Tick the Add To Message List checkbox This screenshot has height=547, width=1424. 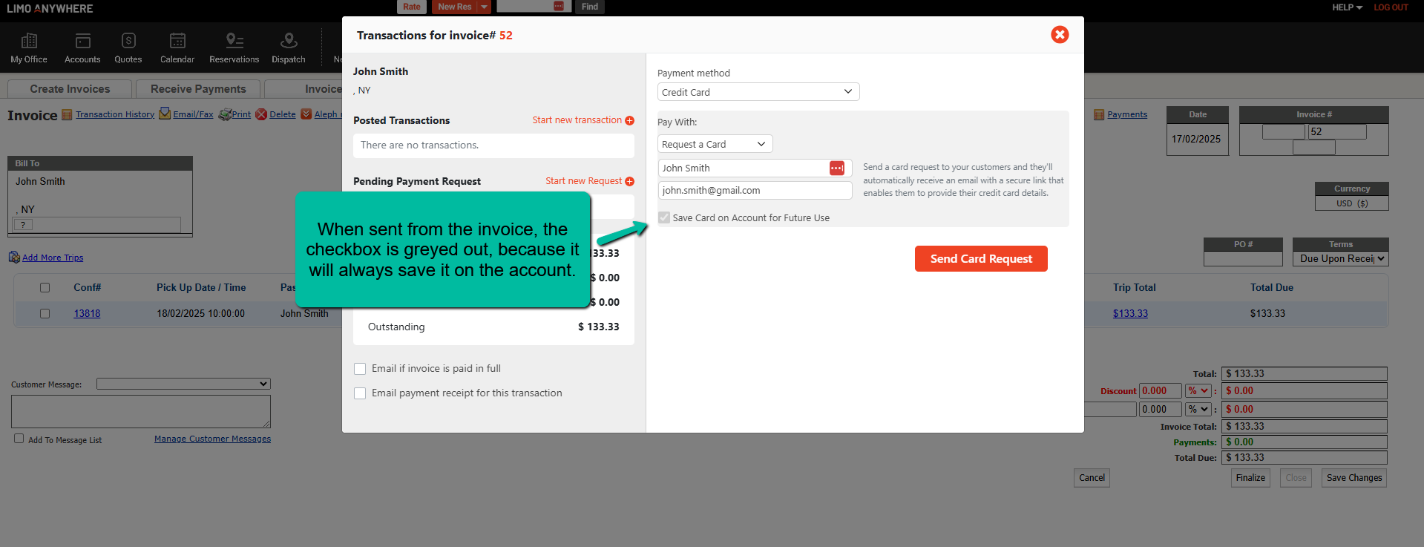(19, 439)
